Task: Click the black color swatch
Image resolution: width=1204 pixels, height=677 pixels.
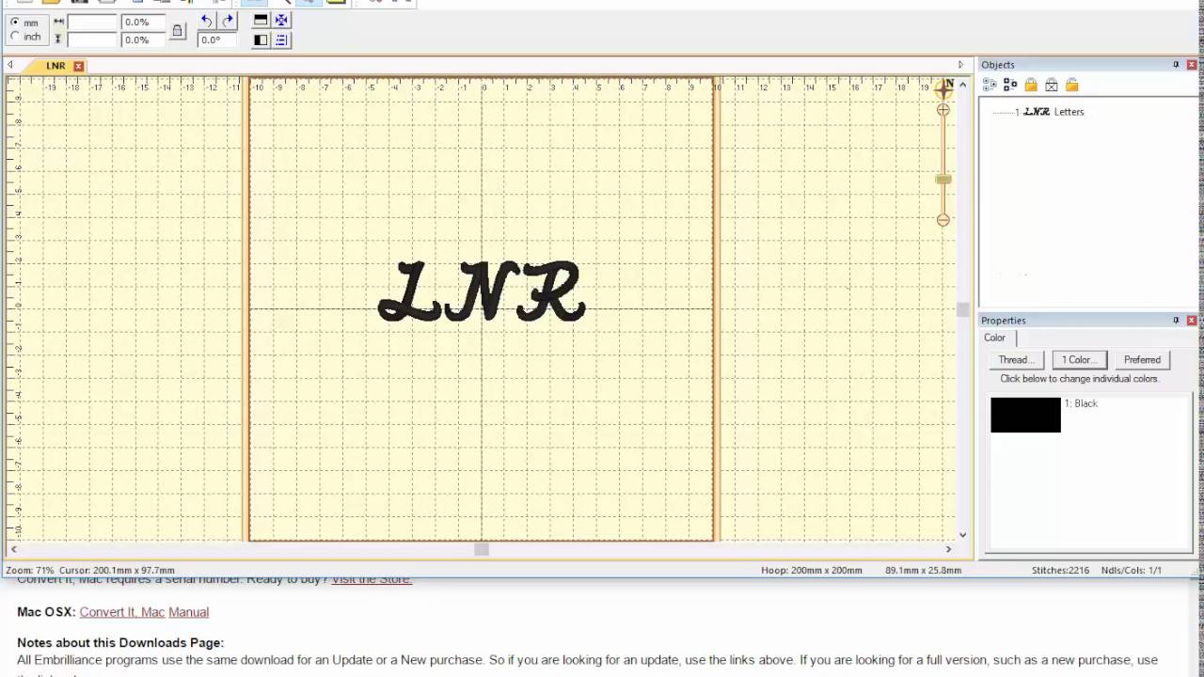Action: coord(1025,415)
